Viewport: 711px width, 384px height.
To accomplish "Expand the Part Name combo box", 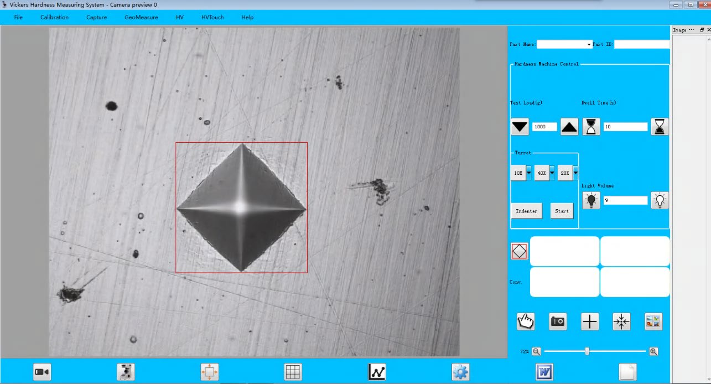I will pos(588,44).
